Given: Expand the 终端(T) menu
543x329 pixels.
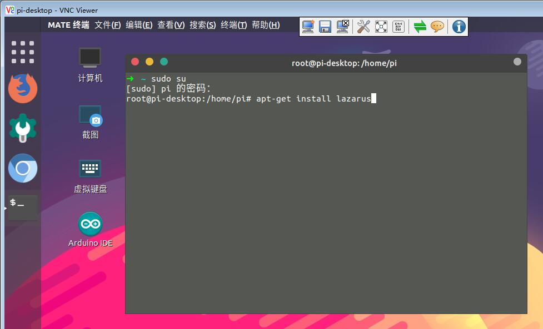Looking at the screenshot, I should (x=233, y=25).
